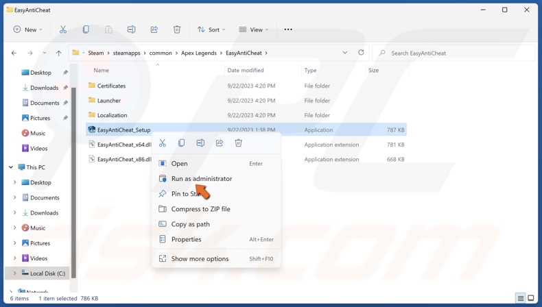Open the New dropdown menu
The width and height of the screenshot is (542, 307).
28,29
